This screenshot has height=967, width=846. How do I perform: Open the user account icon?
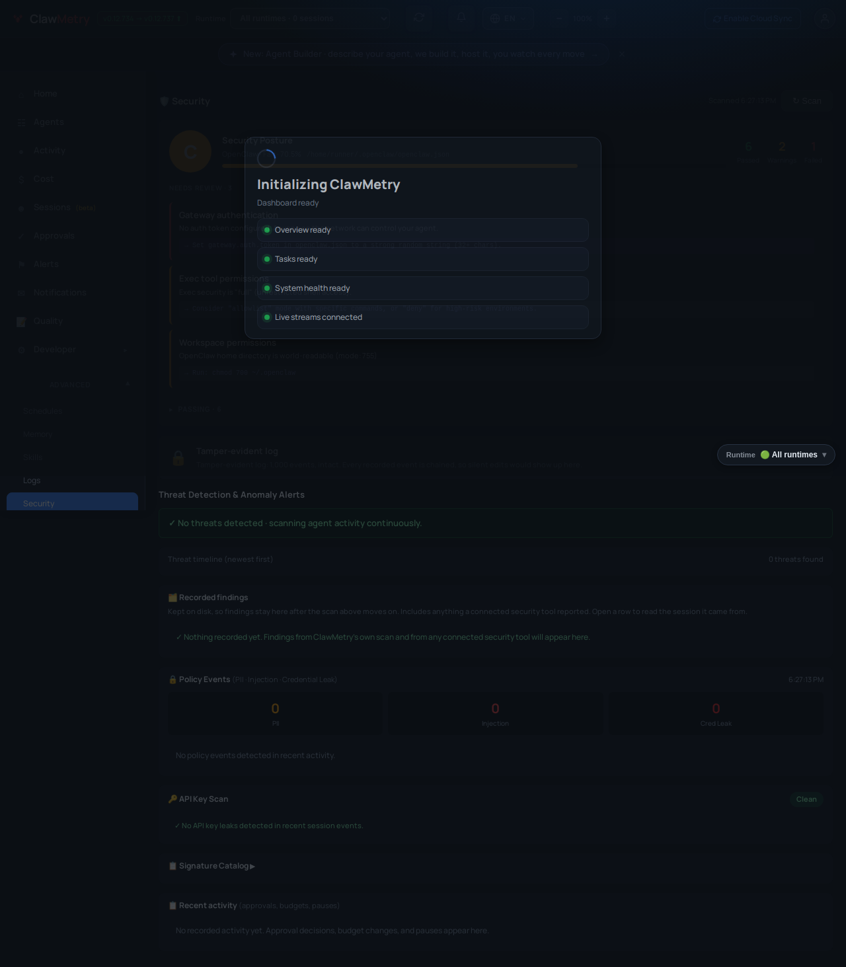click(x=824, y=19)
